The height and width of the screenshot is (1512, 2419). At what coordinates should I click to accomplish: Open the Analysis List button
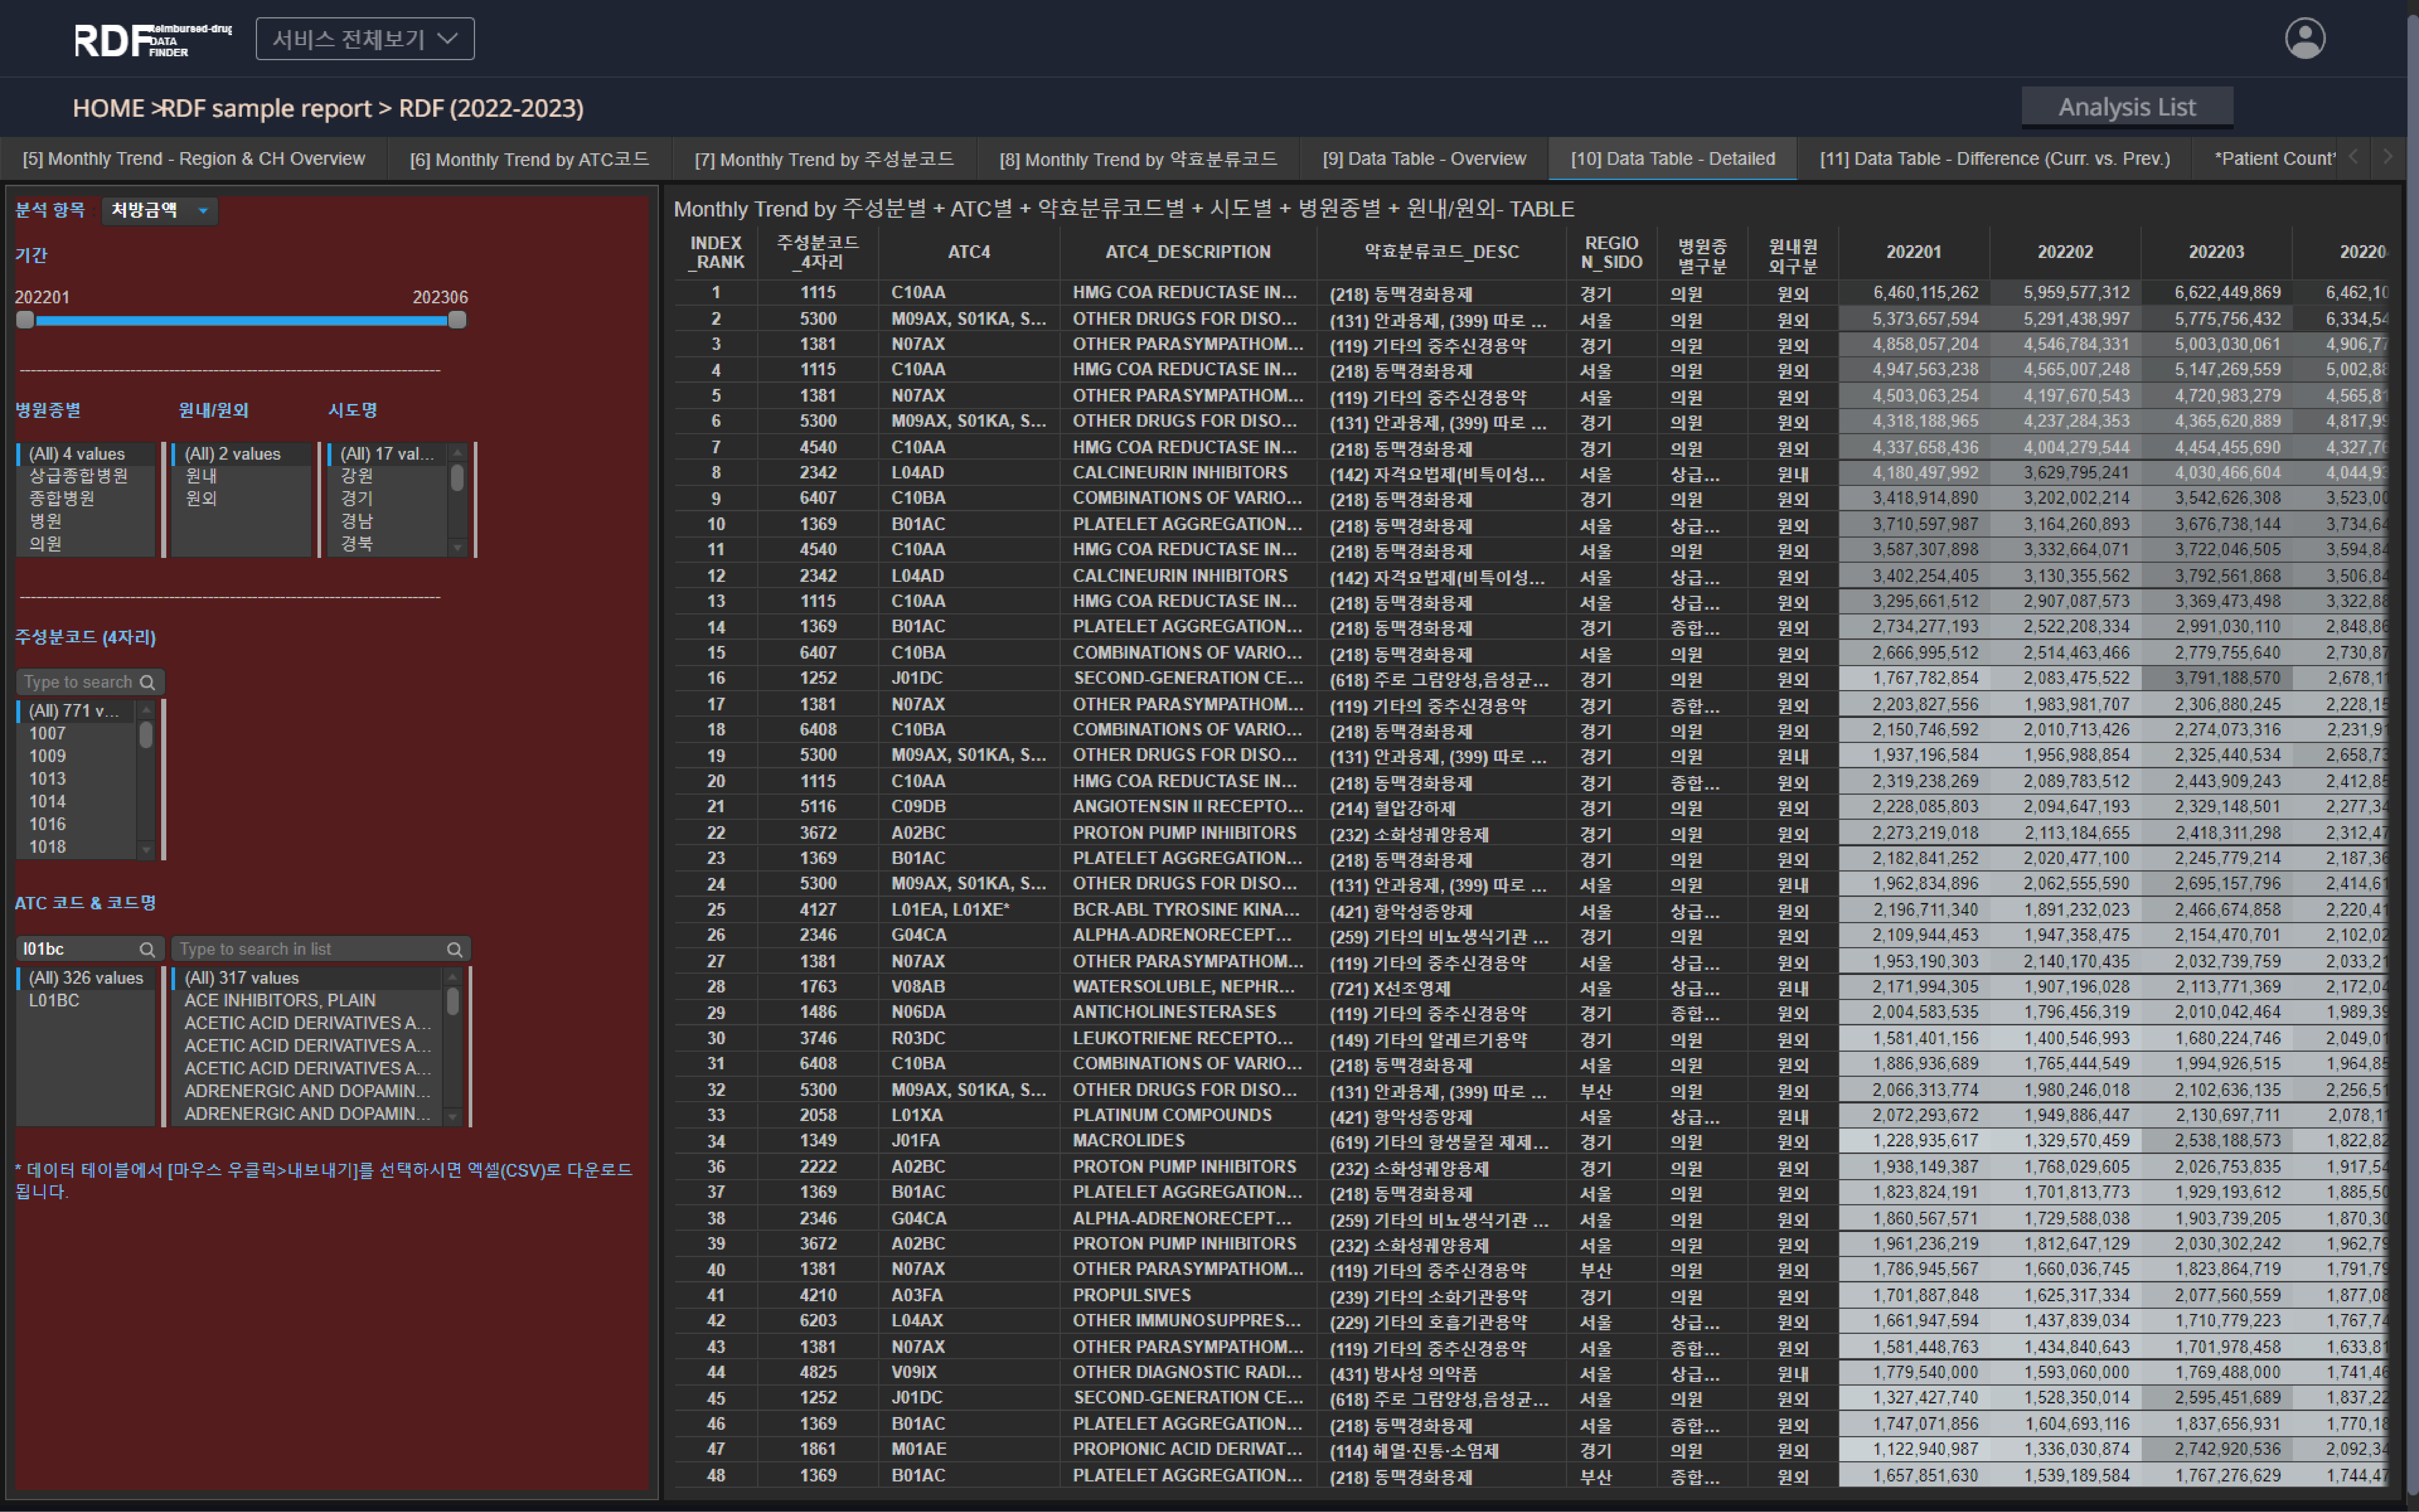pyautogui.click(x=2127, y=107)
